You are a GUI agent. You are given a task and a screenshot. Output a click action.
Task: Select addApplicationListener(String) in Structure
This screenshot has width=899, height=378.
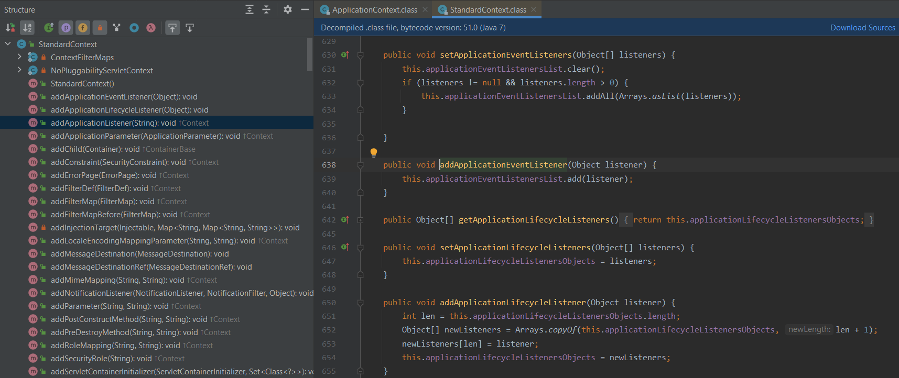pyautogui.click(x=157, y=123)
